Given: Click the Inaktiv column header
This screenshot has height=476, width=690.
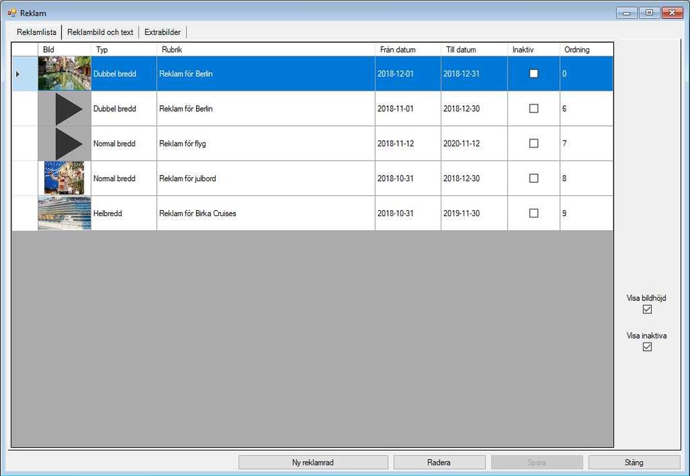Looking at the screenshot, I should (x=534, y=49).
